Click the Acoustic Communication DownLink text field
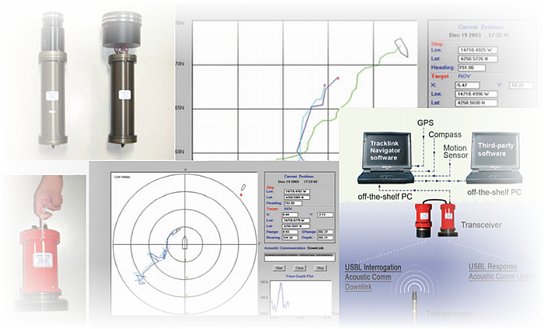This screenshot has height=329, width=545. tap(300, 257)
